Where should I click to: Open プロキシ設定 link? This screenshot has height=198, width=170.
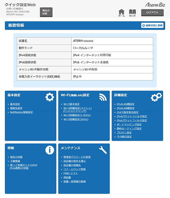pyautogui.click(x=124, y=133)
